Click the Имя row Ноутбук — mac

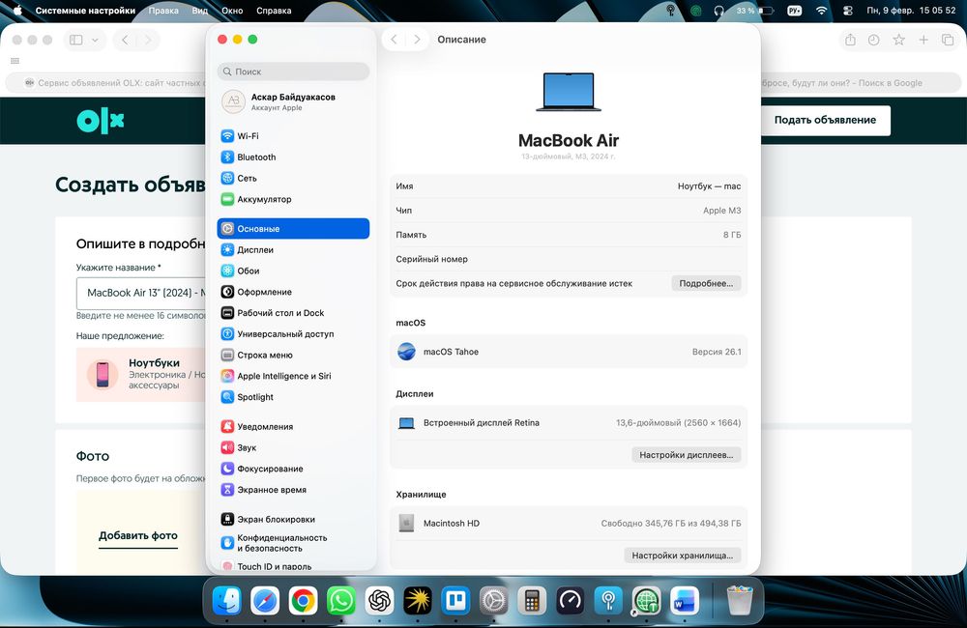click(x=569, y=186)
